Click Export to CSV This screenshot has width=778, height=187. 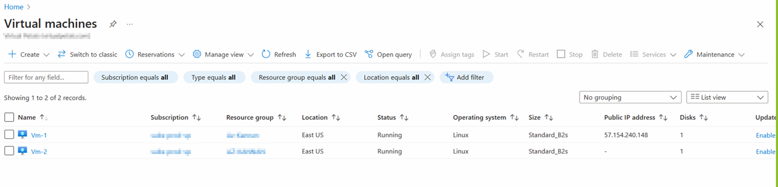[330, 54]
